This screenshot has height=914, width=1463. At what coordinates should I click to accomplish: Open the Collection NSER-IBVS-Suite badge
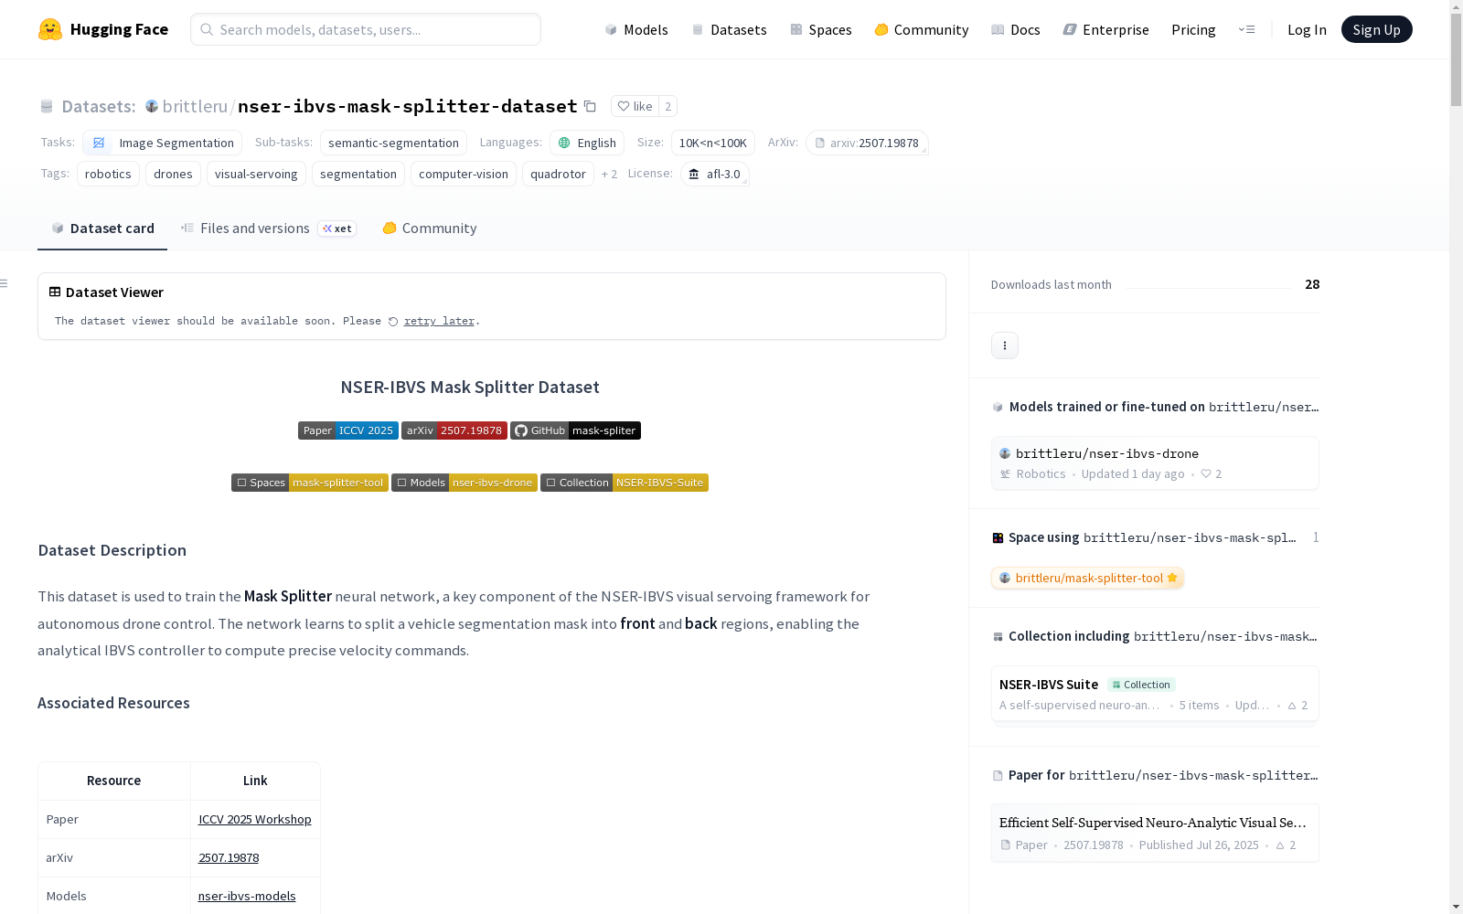click(625, 483)
